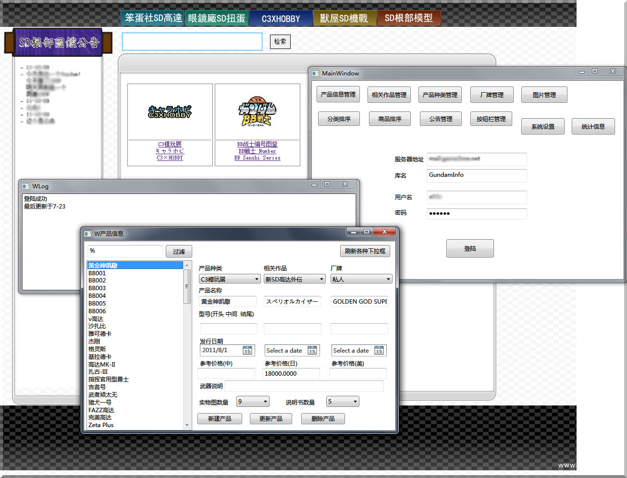Viewport: 627px width, 478px height.
Task: Switch to the 笨蛋社SD高達 tab
Action: tap(153, 18)
